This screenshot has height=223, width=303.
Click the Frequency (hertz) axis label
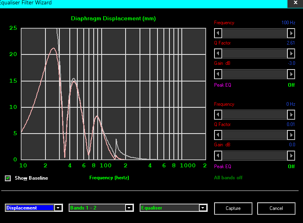coord(109,178)
